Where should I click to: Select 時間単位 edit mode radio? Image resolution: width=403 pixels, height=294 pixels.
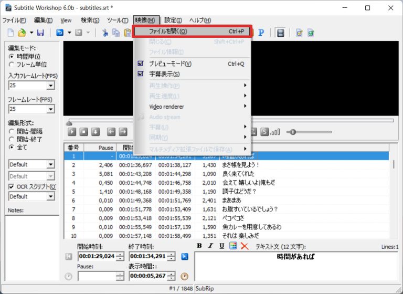pos(12,57)
